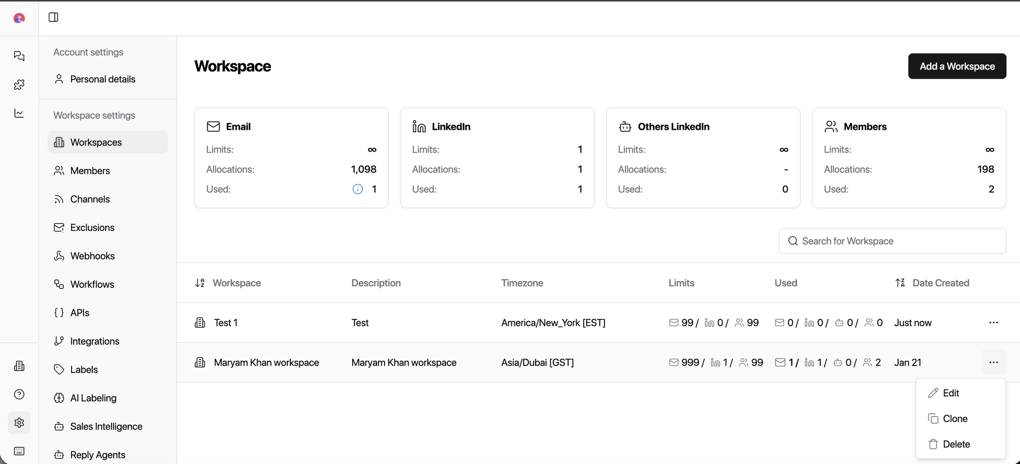Click the puzzle integrations icon in left rail
The height and width of the screenshot is (464, 1020).
pyautogui.click(x=19, y=85)
